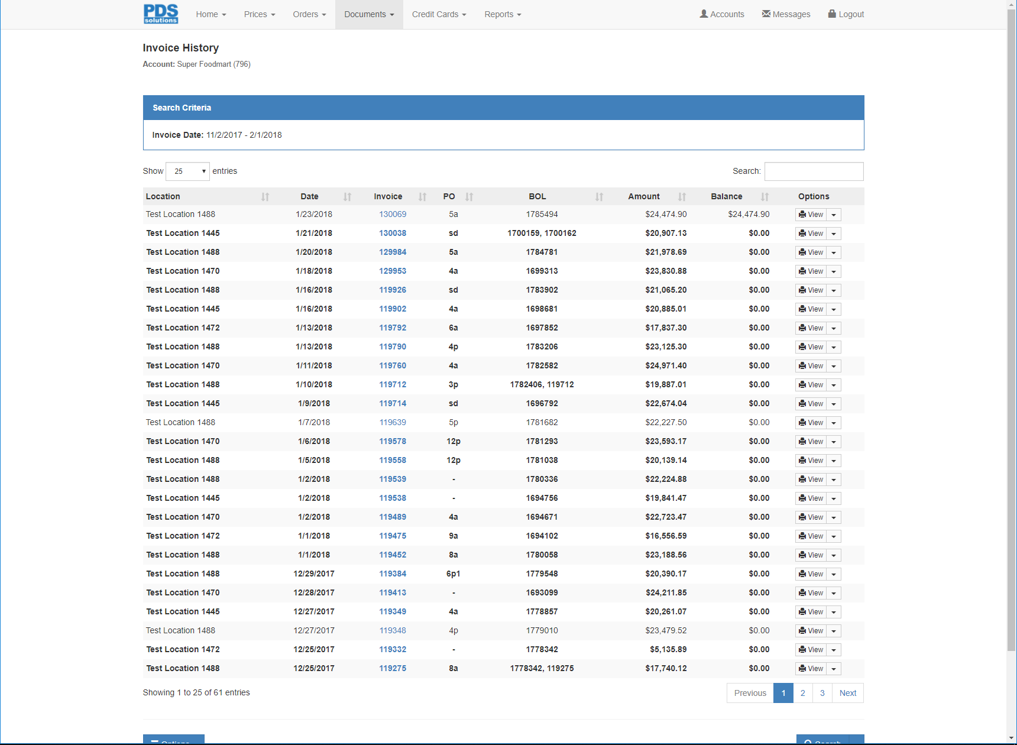
Task: Click inside the Search field
Action: pos(814,171)
